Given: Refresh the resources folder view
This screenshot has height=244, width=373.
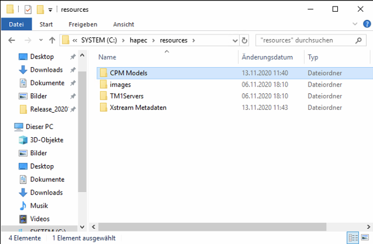Looking at the screenshot, I should coord(245,40).
